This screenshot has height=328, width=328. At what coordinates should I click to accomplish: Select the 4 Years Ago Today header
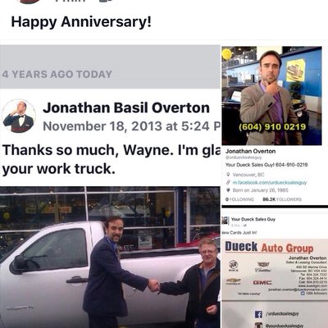pos(57,75)
